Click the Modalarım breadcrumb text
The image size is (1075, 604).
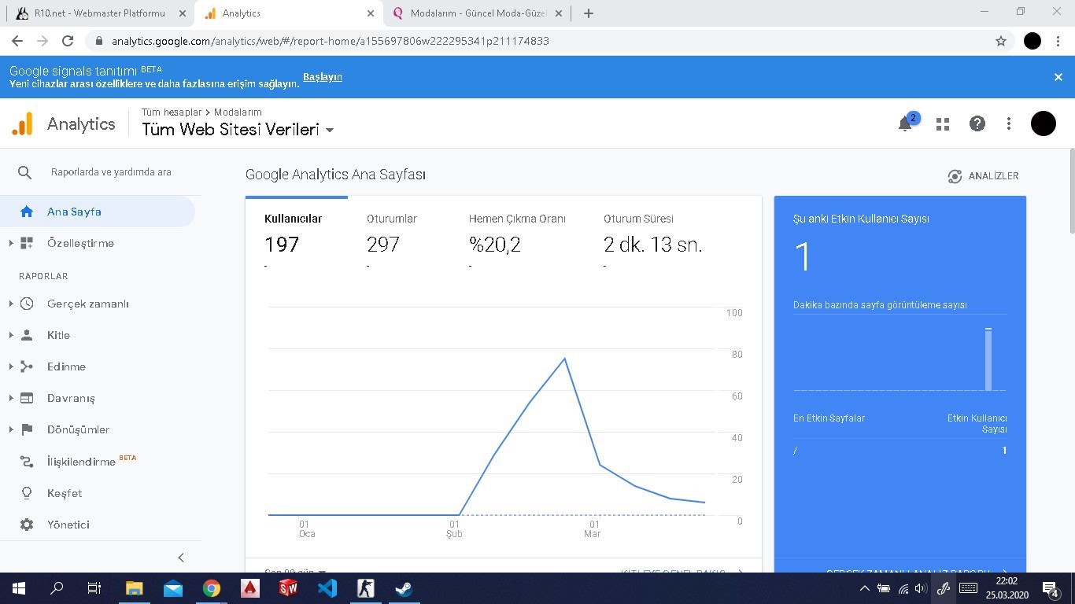tap(238, 112)
